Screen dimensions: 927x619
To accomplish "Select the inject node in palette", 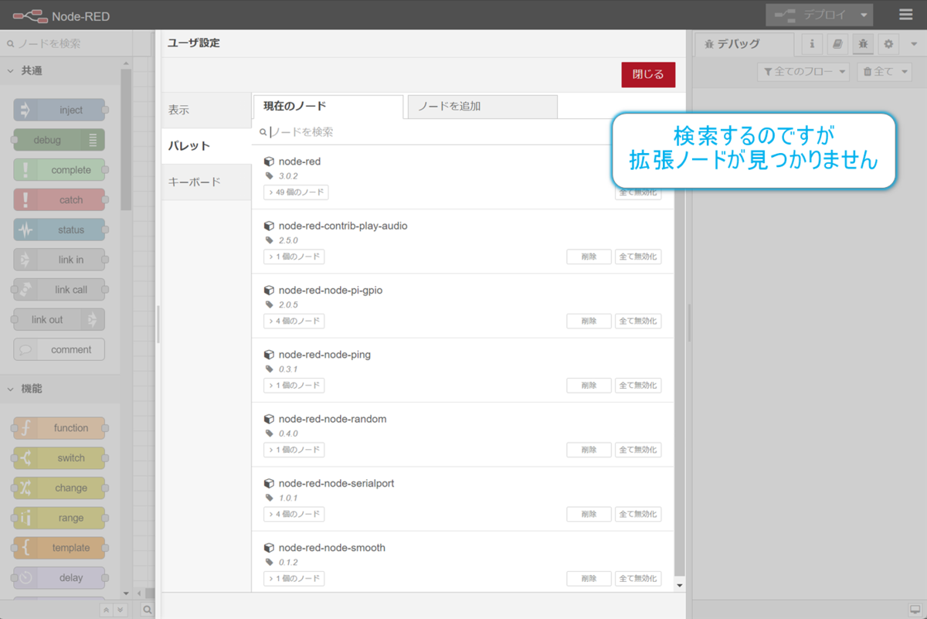I will (59, 110).
